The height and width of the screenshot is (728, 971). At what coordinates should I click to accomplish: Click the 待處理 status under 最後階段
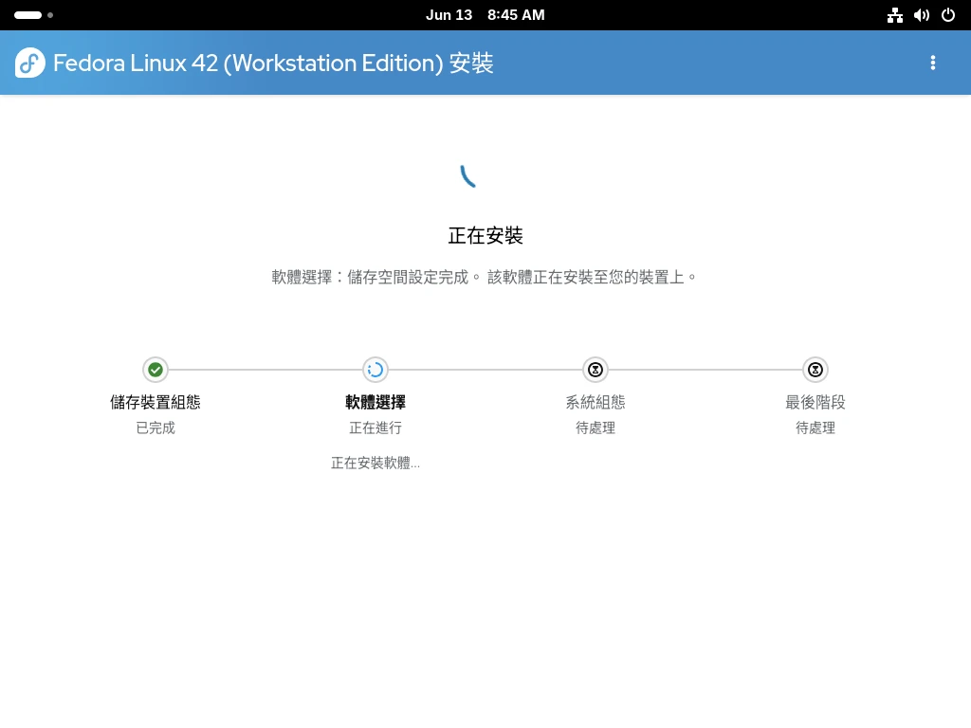click(815, 428)
